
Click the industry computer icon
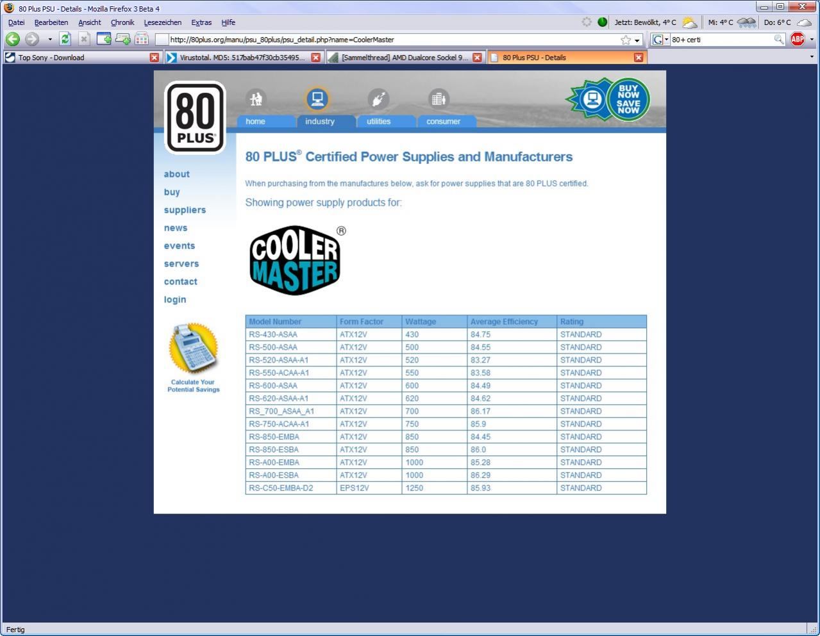pyautogui.click(x=317, y=99)
